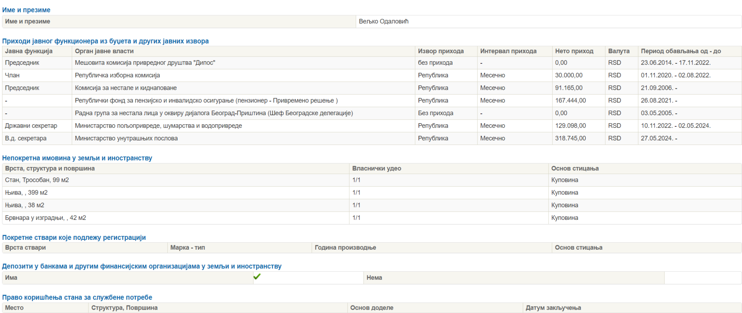Click the Орган јавне власти column header
The width and height of the screenshot is (742, 313).
point(104,51)
